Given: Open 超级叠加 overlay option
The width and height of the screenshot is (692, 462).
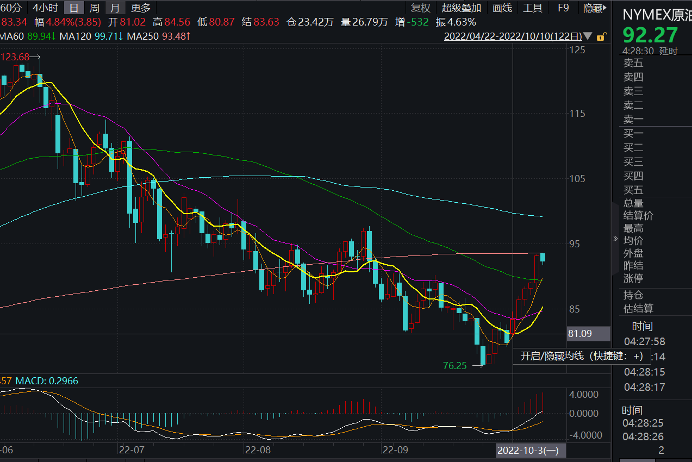Looking at the screenshot, I should (462, 8).
